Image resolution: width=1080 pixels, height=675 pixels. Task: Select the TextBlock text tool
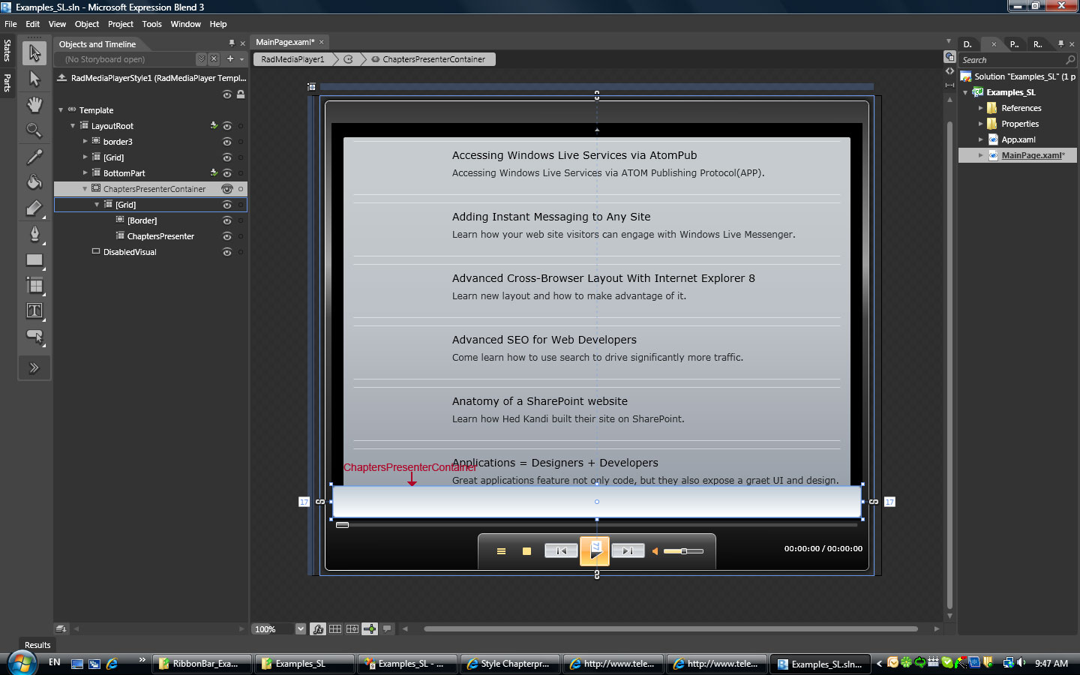(34, 310)
